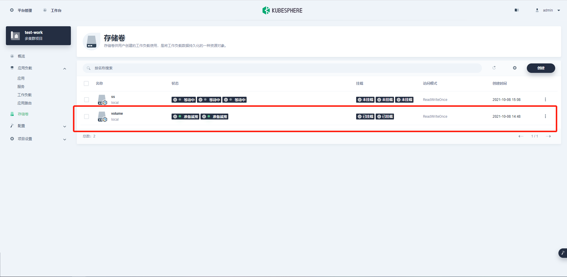
Task: Click the ss row volume icon
Action: point(102,100)
